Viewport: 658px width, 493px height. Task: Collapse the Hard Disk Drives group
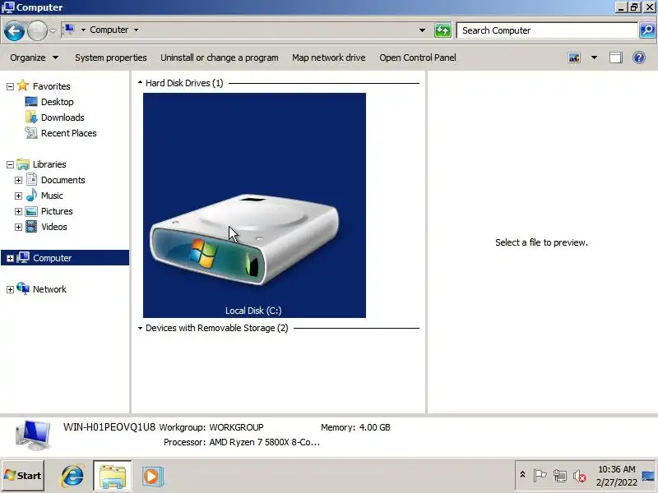click(140, 83)
